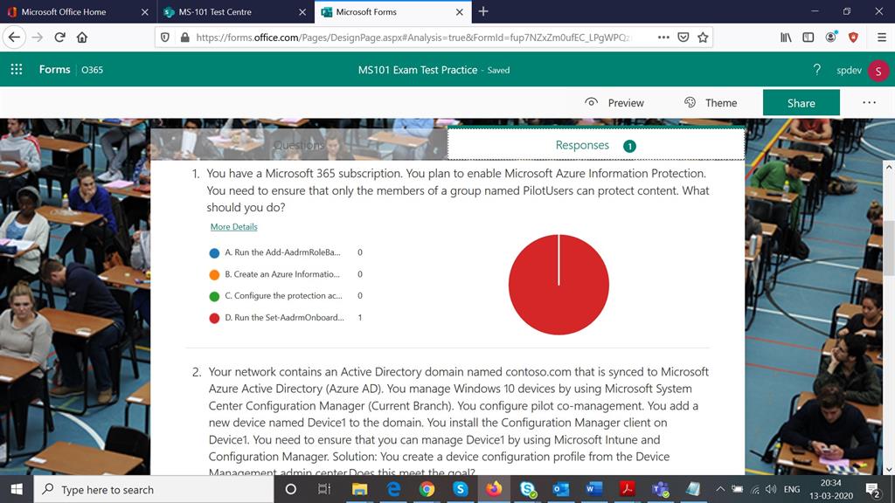Image resolution: width=895 pixels, height=503 pixels.
Task: Open Forms help question mark
Action: [x=817, y=70]
